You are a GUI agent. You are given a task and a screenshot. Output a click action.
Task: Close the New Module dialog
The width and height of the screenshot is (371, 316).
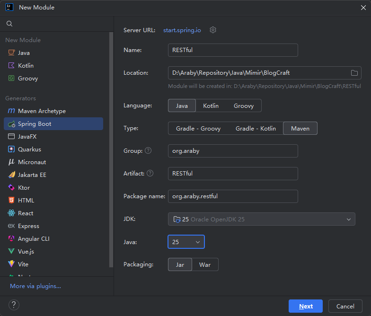(363, 8)
